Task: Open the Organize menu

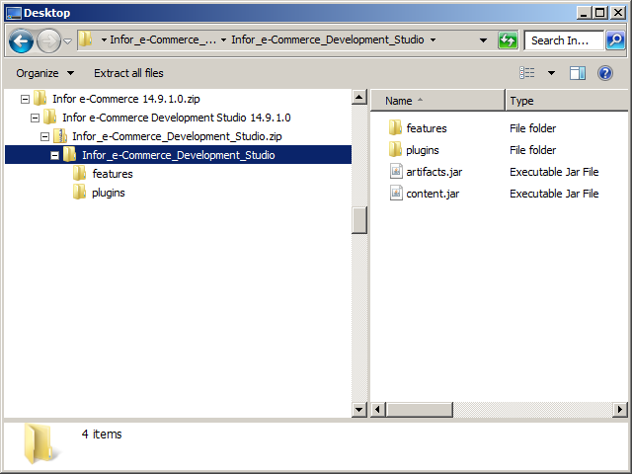Action: point(44,73)
